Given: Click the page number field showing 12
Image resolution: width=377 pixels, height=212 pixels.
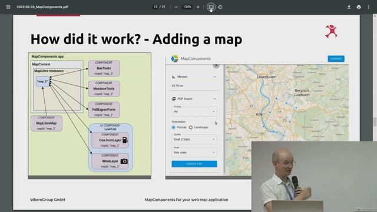Looking at the screenshot, I should tap(156, 7).
